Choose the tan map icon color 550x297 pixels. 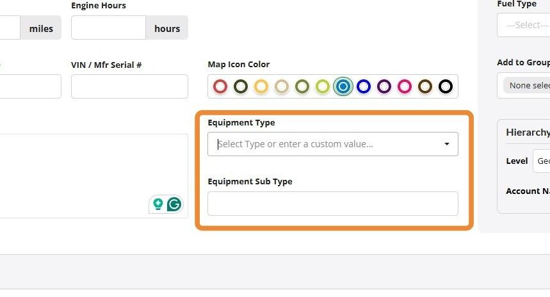coord(282,86)
